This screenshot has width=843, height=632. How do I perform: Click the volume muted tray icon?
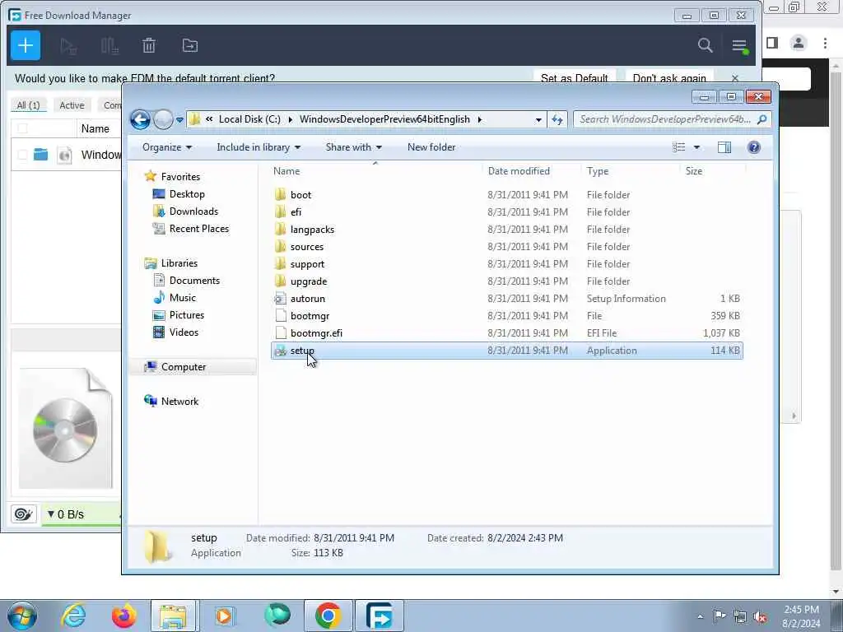click(760, 616)
